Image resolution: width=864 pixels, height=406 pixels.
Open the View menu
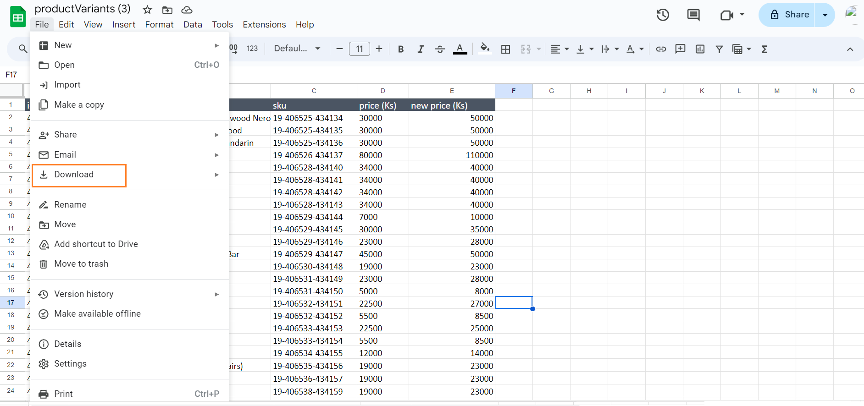tap(93, 24)
